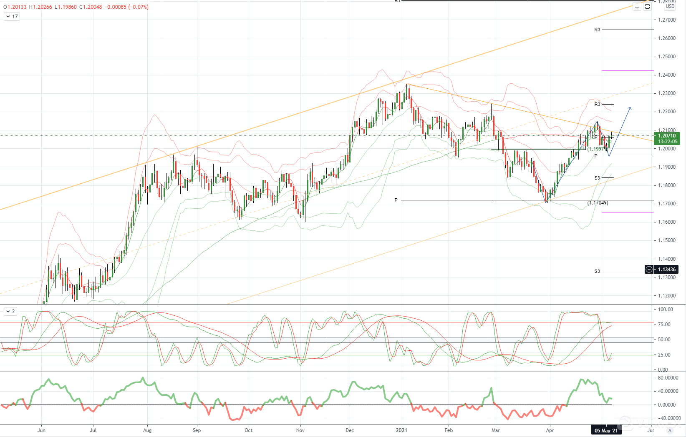The image size is (686, 437).
Task: Click the S3 pivot label near 1.13436
Action: pyautogui.click(x=597, y=271)
